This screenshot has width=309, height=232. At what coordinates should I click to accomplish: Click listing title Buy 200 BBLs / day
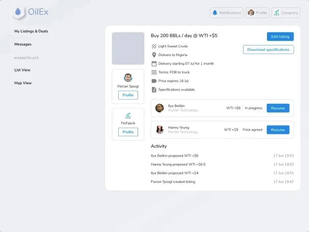184,36
